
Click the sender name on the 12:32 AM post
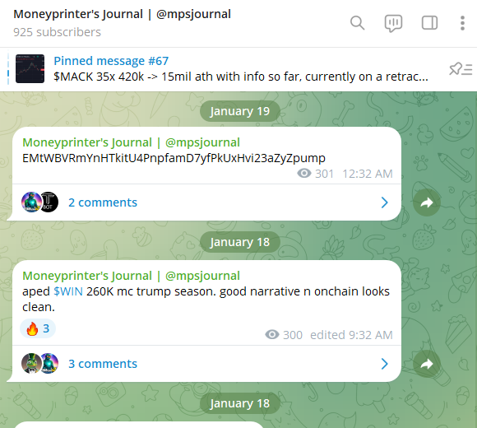[131, 142]
